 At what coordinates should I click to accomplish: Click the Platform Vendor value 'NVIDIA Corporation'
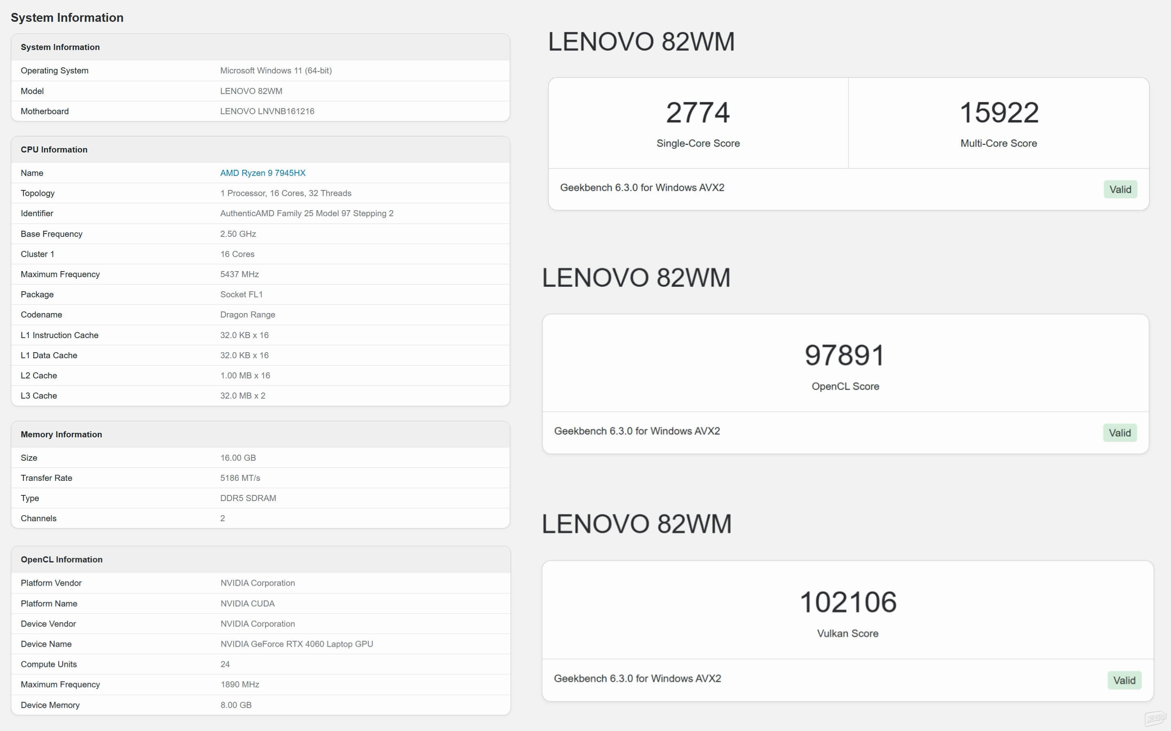tap(257, 583)
